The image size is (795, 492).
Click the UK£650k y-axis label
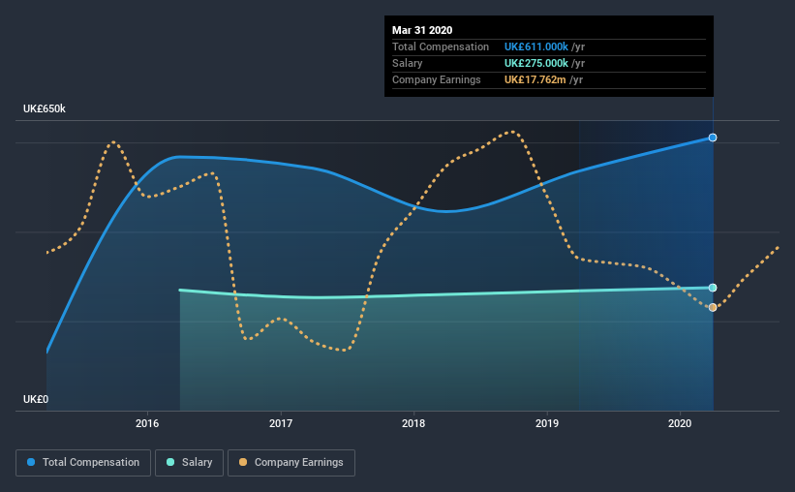(x=45, y=109)
